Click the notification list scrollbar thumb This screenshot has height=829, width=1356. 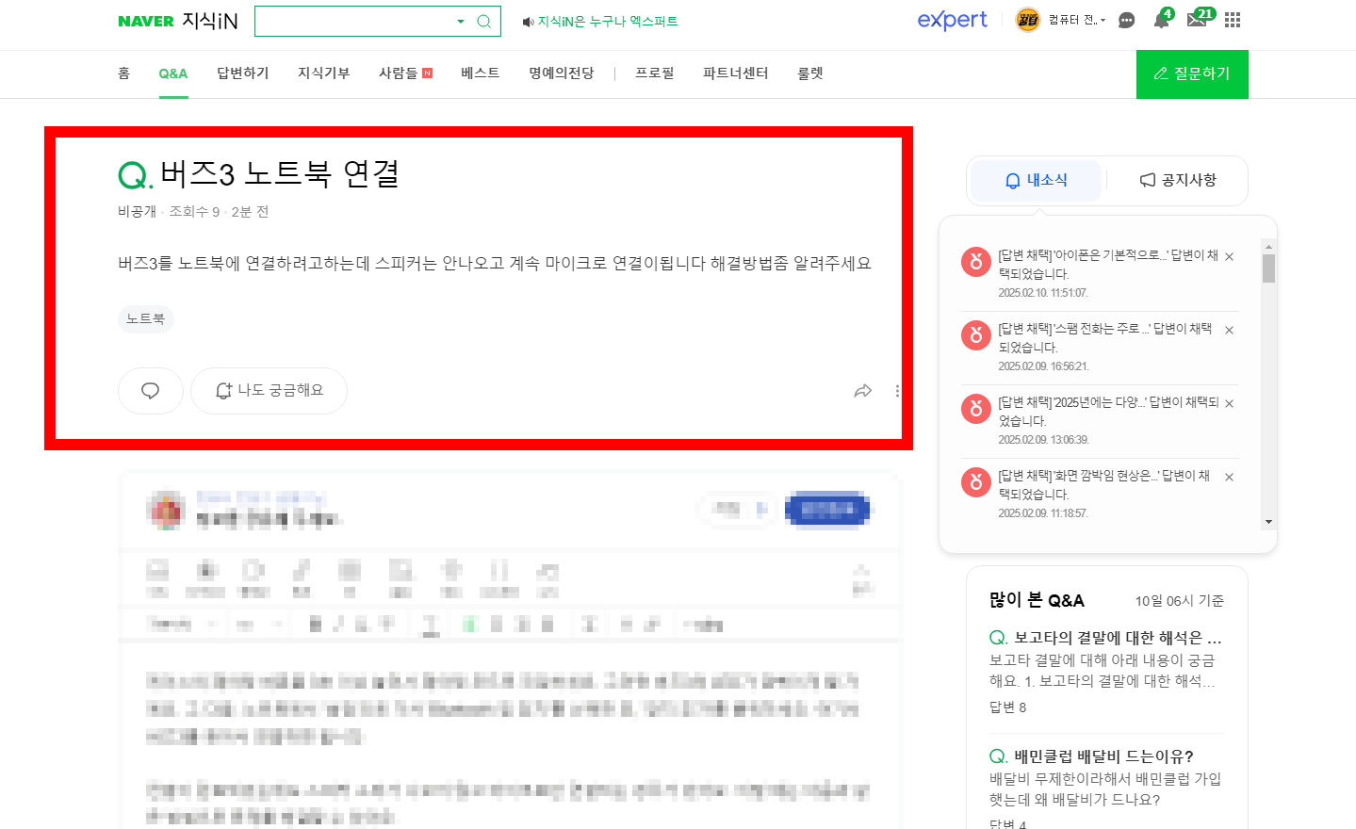pos(1268,268)
